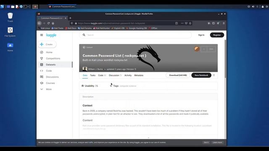
Task: Open Trash desktop icon
Action: [x=10, y=18]
